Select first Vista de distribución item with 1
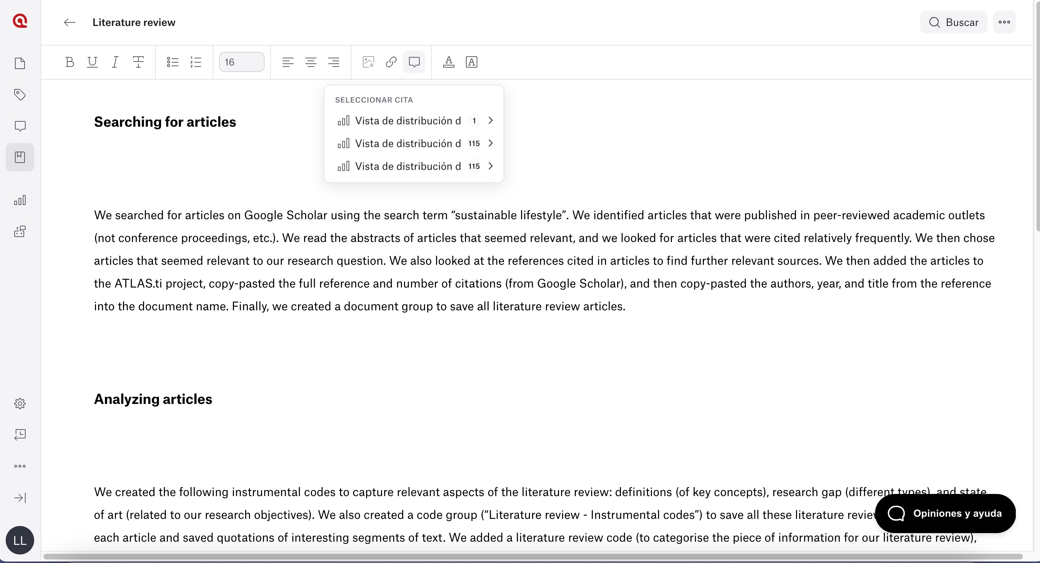 (414, 120)
